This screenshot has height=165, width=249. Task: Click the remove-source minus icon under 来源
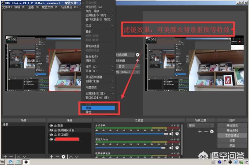57,156
